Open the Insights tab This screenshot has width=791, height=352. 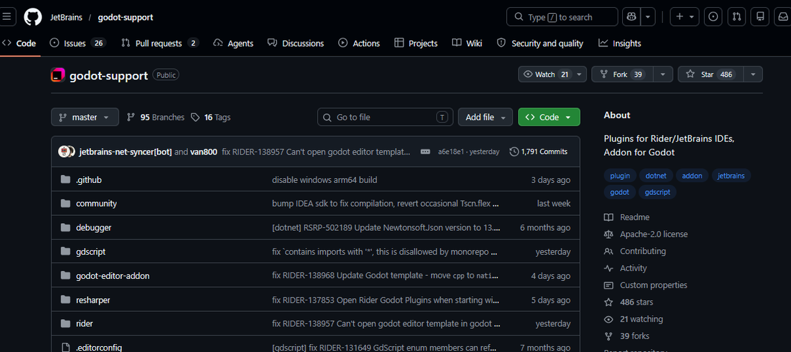(x=620, y=43)
